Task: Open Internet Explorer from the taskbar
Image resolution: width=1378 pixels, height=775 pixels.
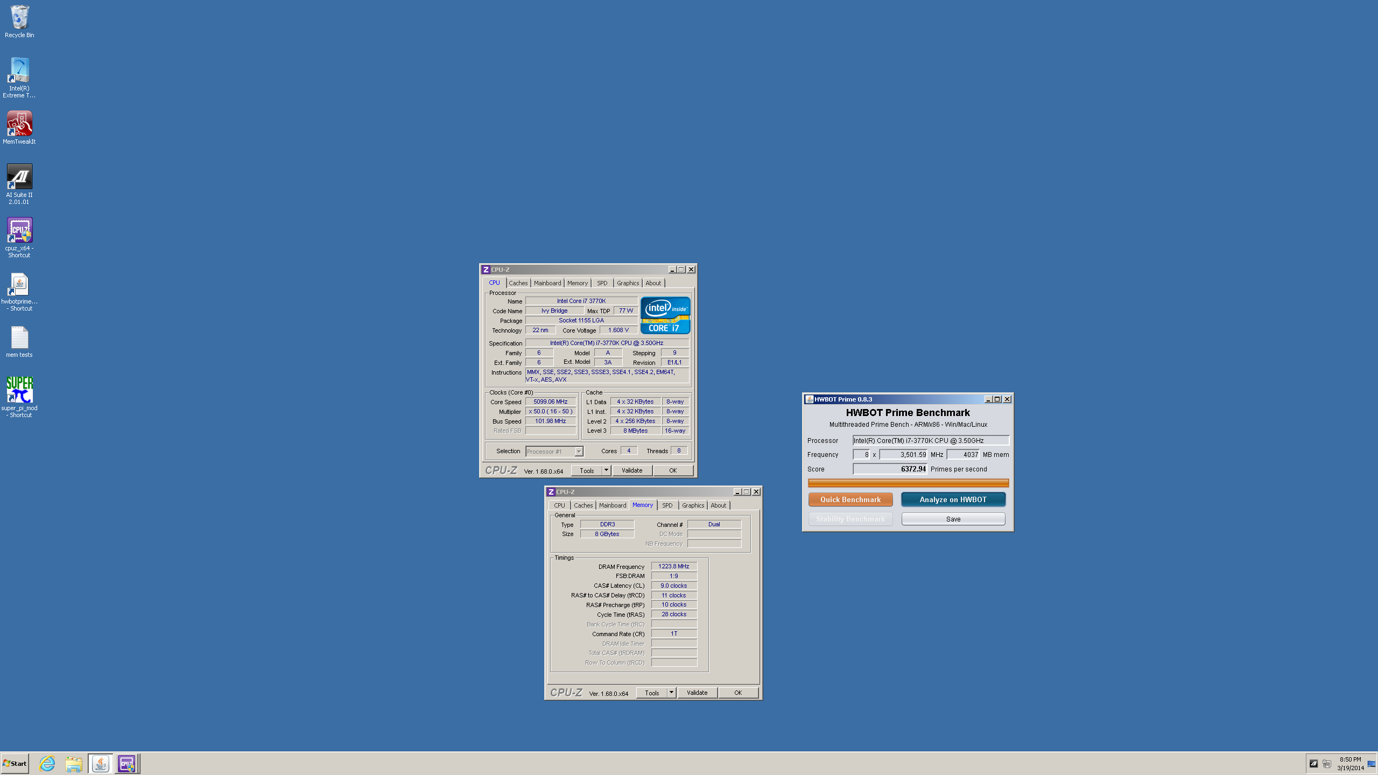Action: [x=47, y=763]
